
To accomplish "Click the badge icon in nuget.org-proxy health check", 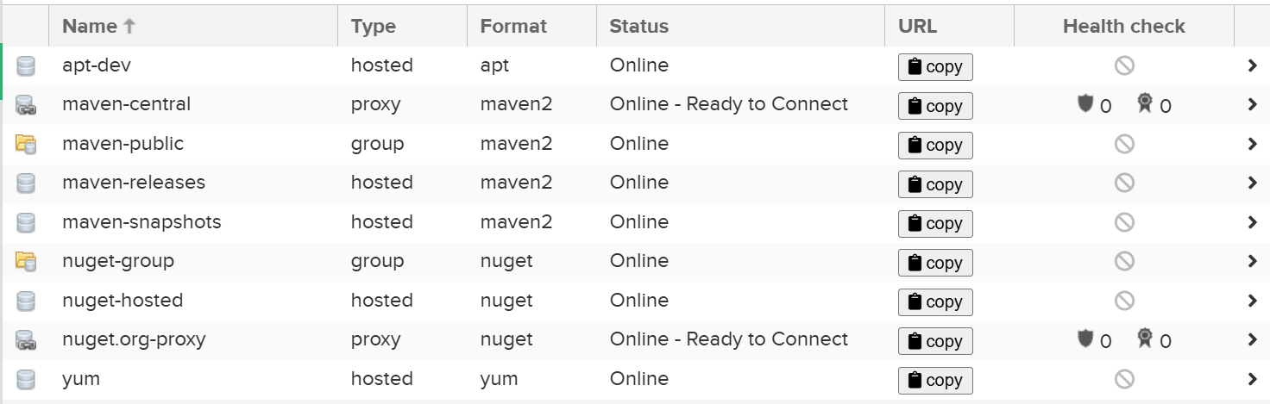I will 1145,339.
